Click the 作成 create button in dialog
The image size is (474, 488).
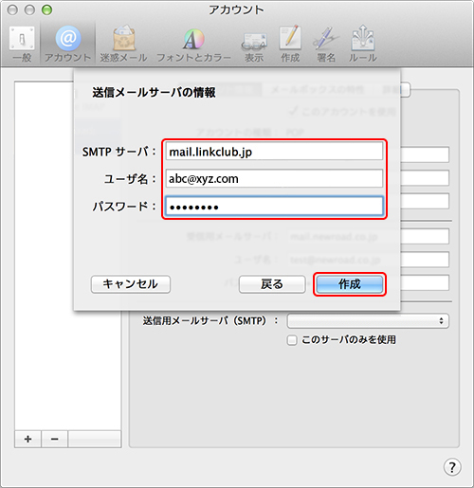pyautogui.click(x=350, y=284)
